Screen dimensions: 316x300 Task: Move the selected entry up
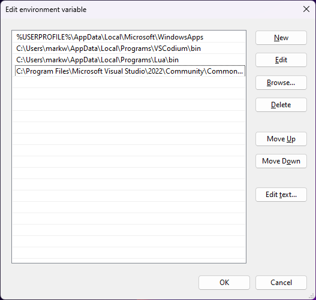point(281,139)
